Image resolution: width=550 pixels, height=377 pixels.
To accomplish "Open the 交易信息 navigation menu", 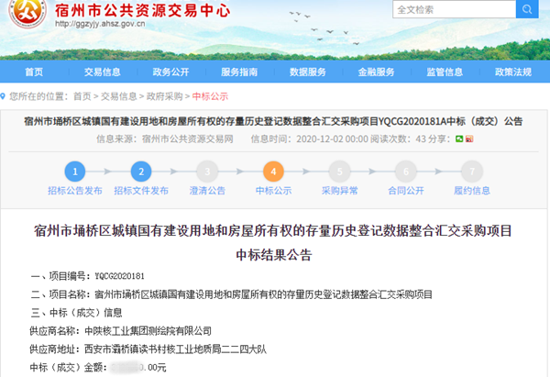I will point(103,72).
